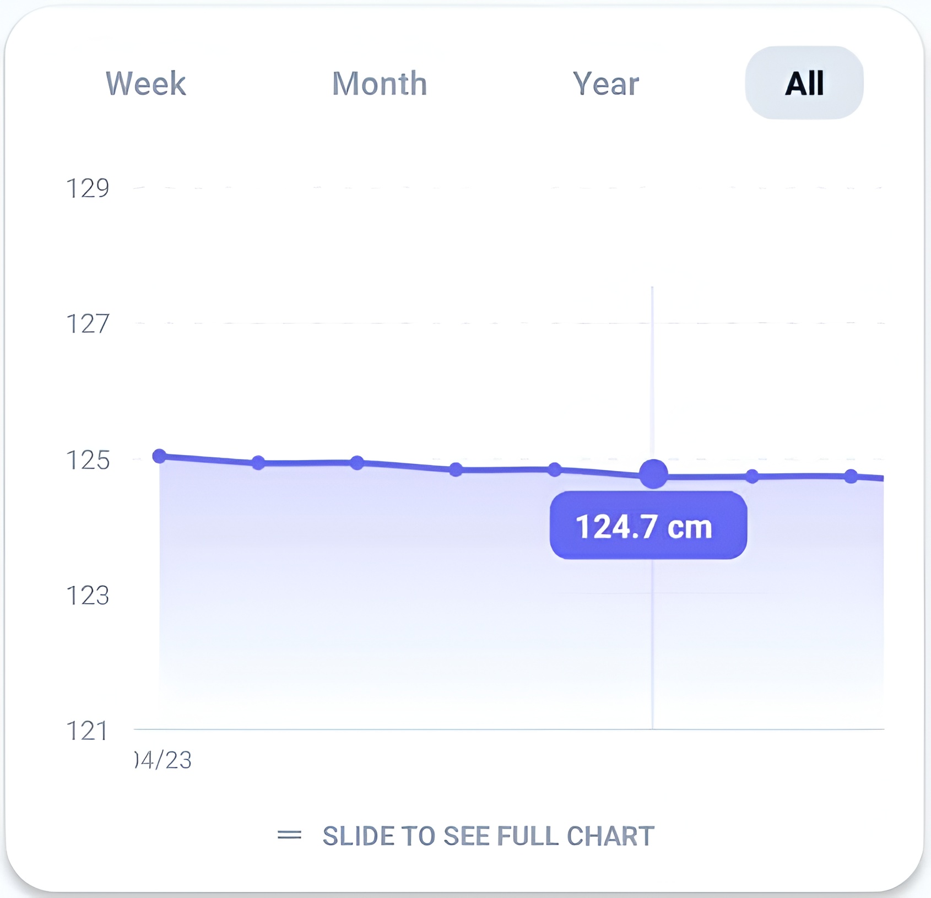Click the 124.7 cm tooltip bubble
This screenshot has width=931, height=898.
pos(648,526)
